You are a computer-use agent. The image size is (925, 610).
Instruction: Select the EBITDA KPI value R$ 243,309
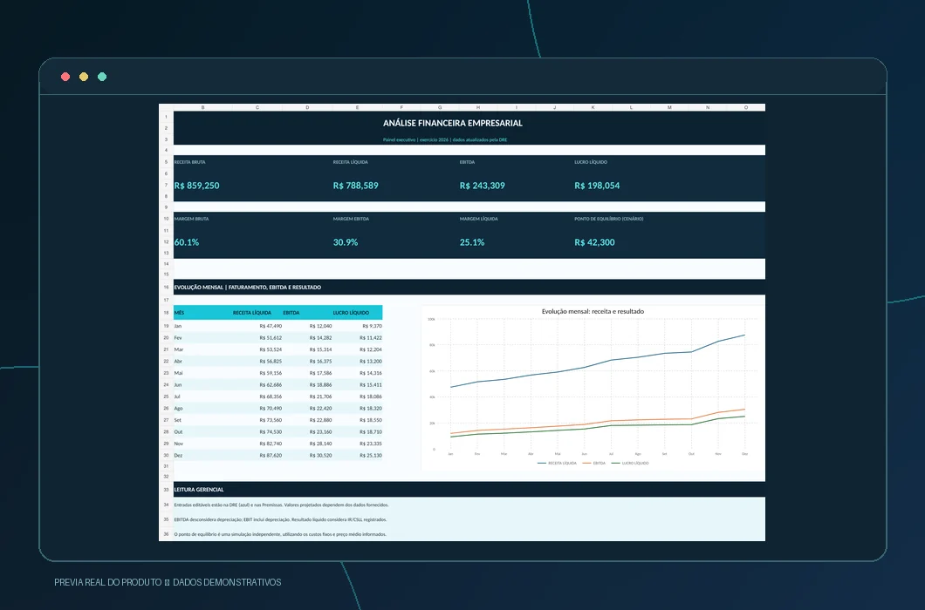click(483, 186)
